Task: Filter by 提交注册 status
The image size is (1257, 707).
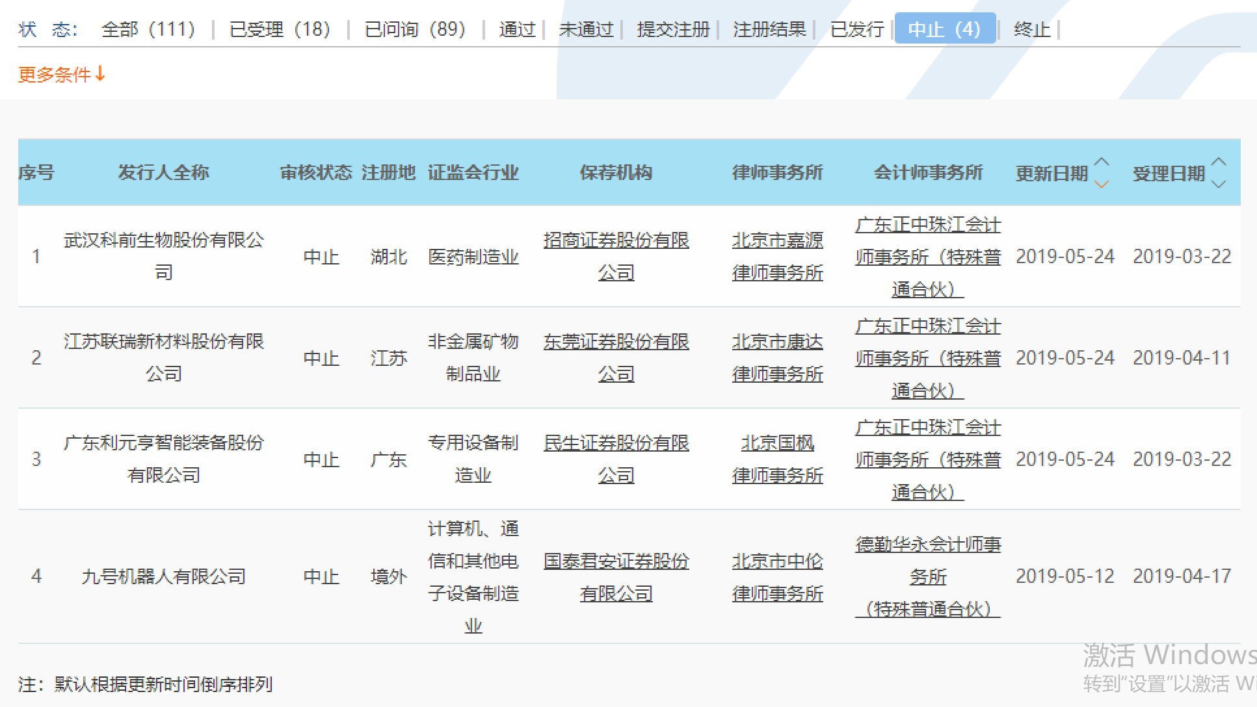Action: click(x=673, y=29)
